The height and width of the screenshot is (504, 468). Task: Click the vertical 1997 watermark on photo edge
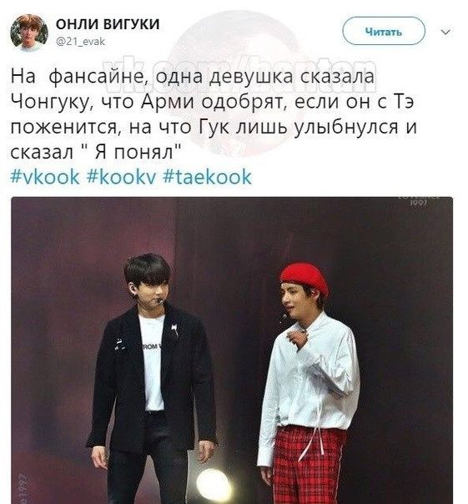click(x=21, y=488)
